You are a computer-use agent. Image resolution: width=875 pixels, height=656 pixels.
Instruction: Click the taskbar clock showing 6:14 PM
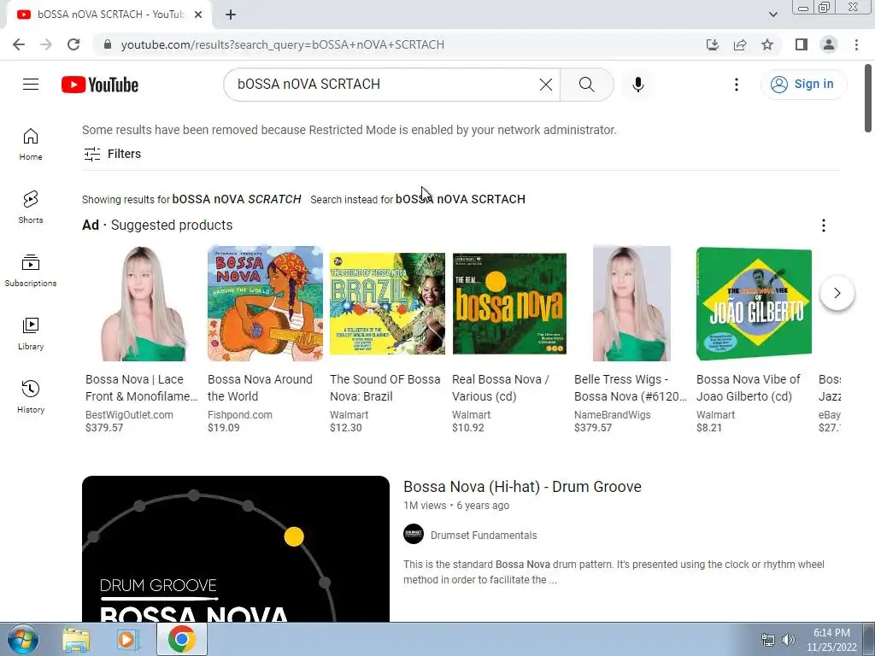831,640
